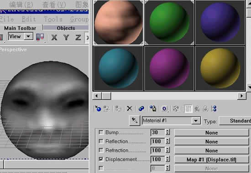Open the Group menu
The height and width of the screenshot is (173, 251).
point(79,19)
